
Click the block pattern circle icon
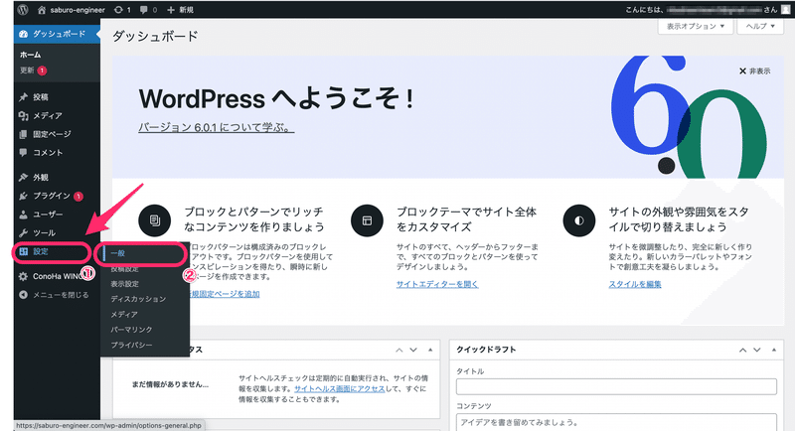click(x=155, y=220)
